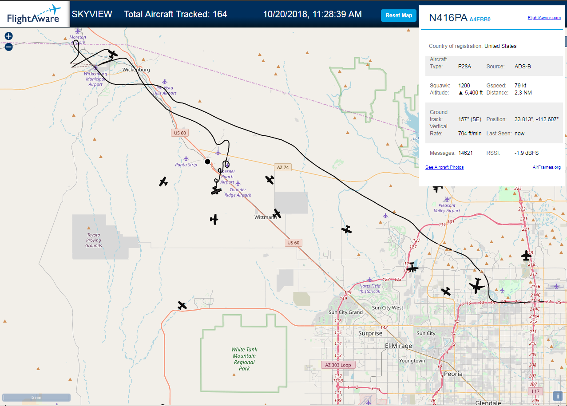Click the Moreton Airport marker
This screenshot has height=406, width=567.
coord(78,31)
